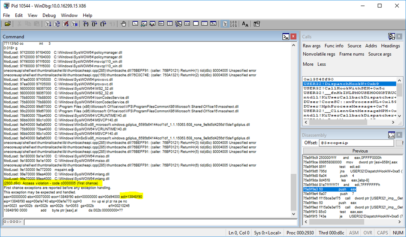
Task: Toggle breakpoint with the hand icon
Action: pyautogui.click(x=124, y=24)
